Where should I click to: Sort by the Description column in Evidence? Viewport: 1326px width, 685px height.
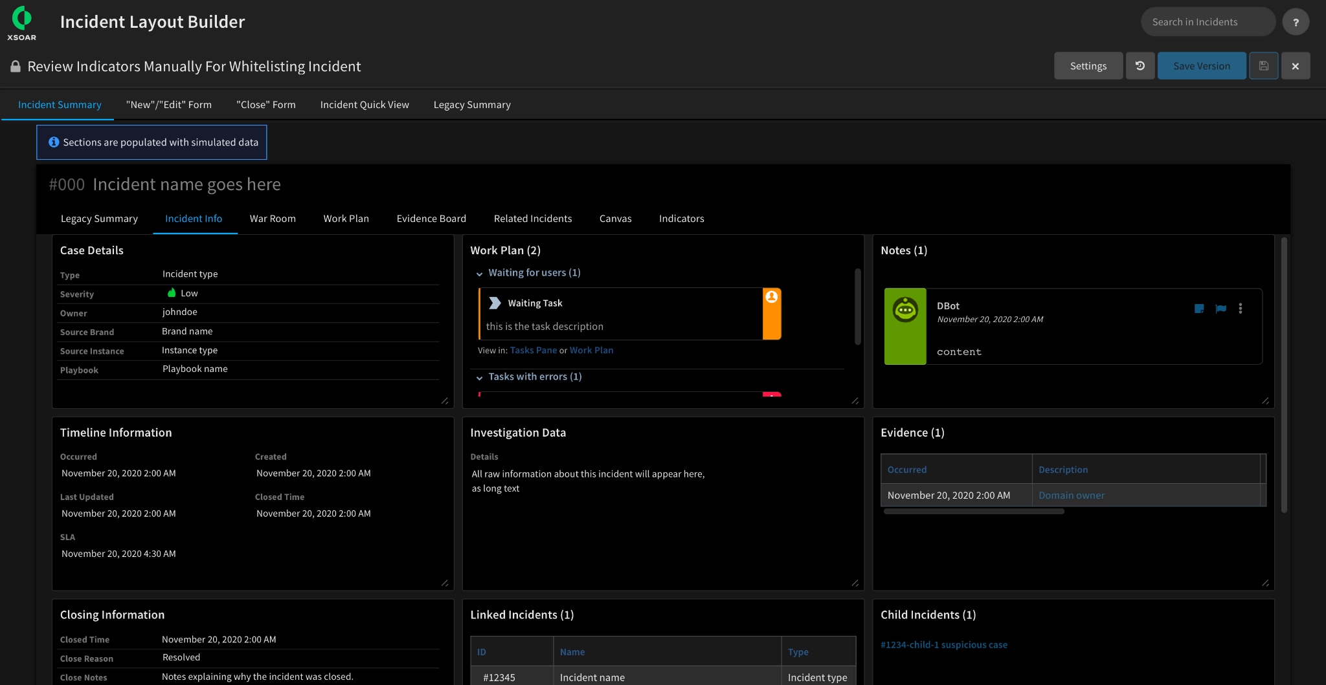point(1146,470)
